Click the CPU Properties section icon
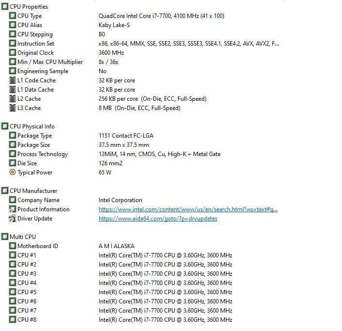Image resolution: width=342 pixels, height=331 pixels. tap(5, 6)
